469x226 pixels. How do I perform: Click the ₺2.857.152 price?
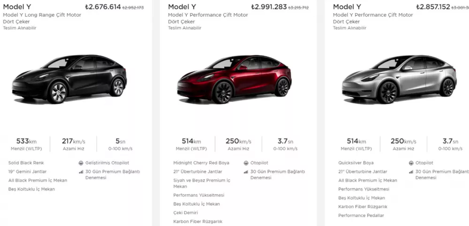(x=433, y=7)
